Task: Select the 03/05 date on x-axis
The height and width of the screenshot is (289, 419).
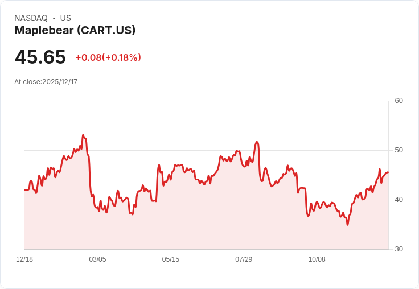Action: (x=97, y=259)
